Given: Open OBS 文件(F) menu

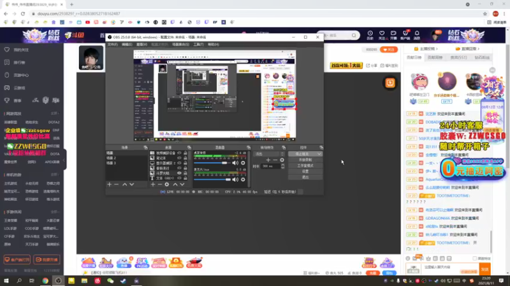Looking at the screenshot, I should (x=113, y=44).
